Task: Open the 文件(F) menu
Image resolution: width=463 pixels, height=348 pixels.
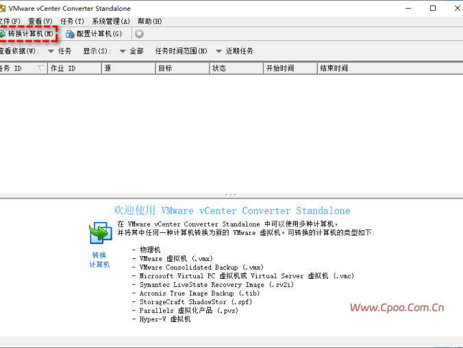Action: [x=10, y=21]
